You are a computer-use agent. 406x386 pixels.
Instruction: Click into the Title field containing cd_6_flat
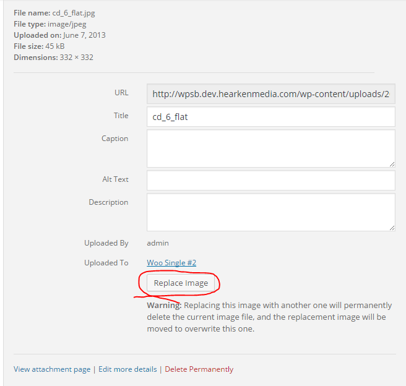pos(270,116)
